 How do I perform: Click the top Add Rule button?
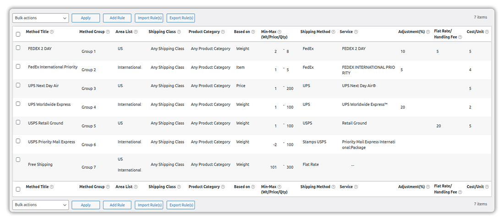tap(117, 18)
